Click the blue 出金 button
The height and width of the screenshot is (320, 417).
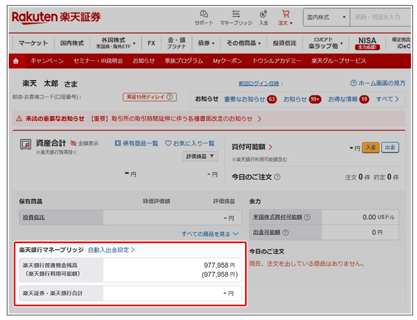[390, 148]
